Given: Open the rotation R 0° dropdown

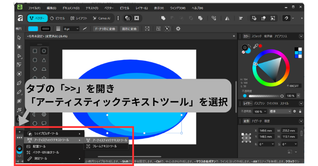Looking at the screenshot, I should pyautogui.click(x=267, y=144).
